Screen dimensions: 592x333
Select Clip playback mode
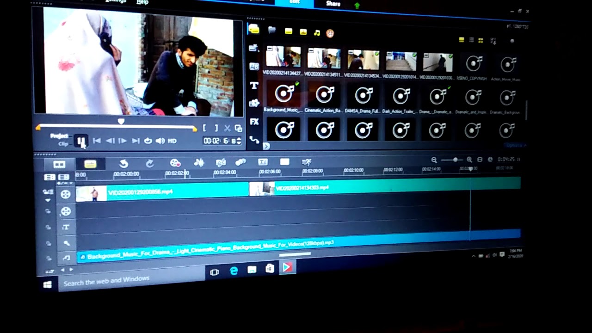63,144
